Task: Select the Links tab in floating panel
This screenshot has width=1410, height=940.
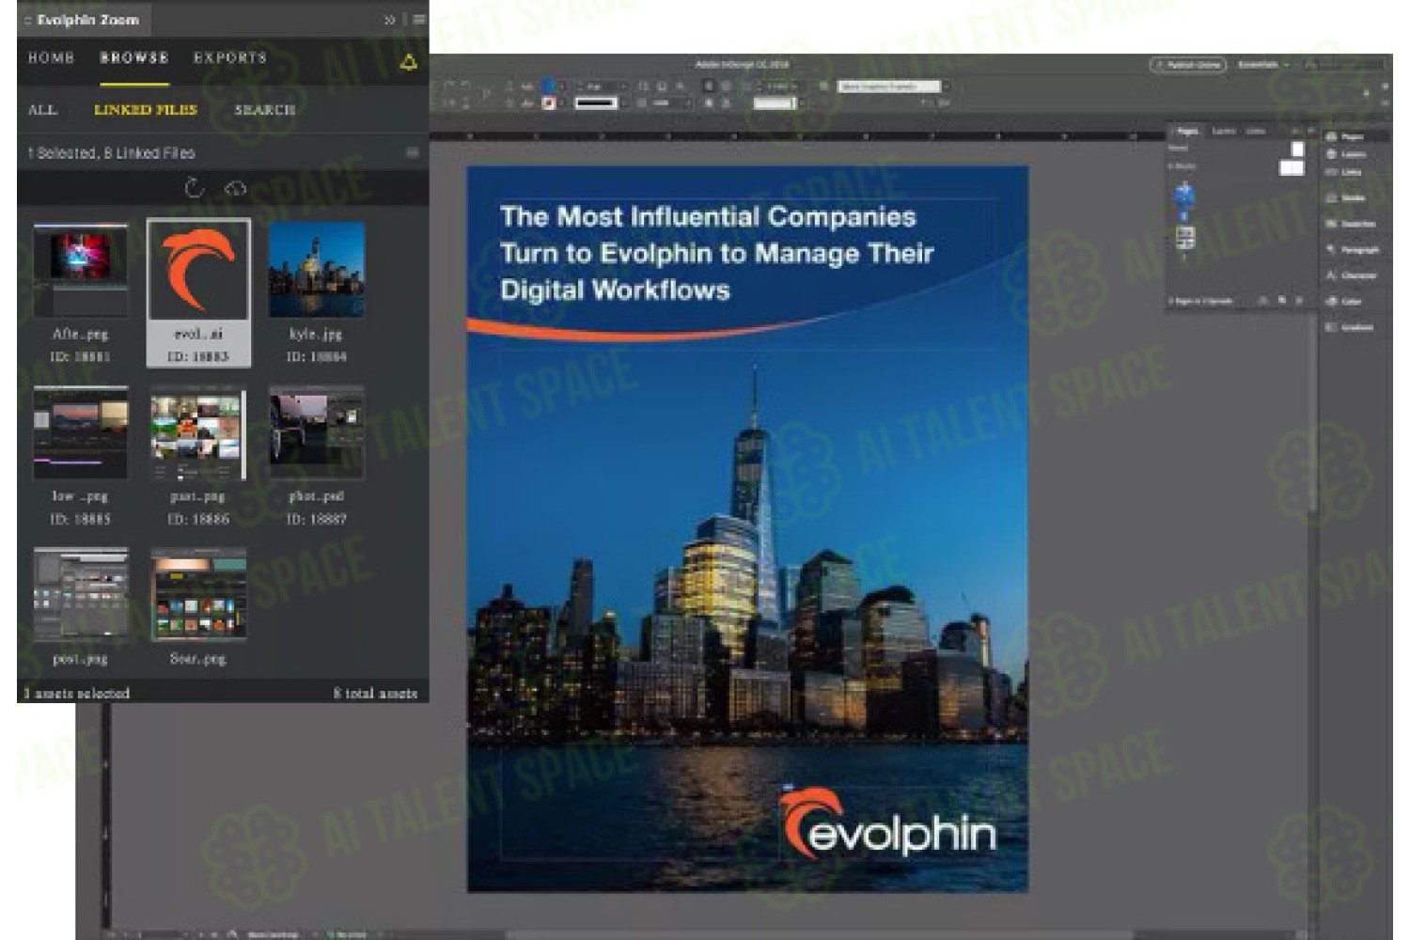Action: click(x=1256, y=132)
